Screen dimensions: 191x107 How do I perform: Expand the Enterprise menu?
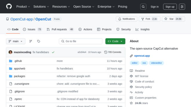(106, 7)
